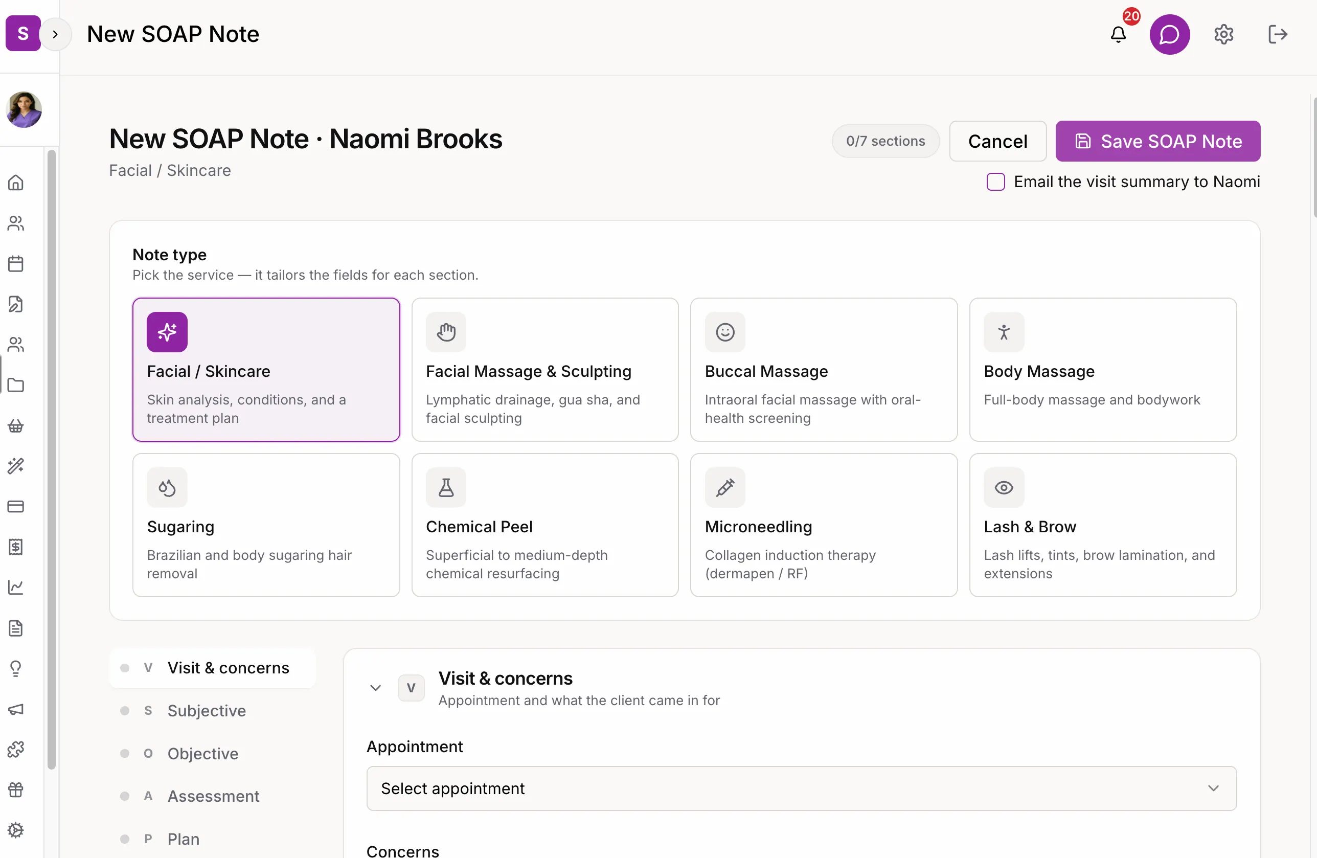Open settings gear in top bar

(1223, 34)
